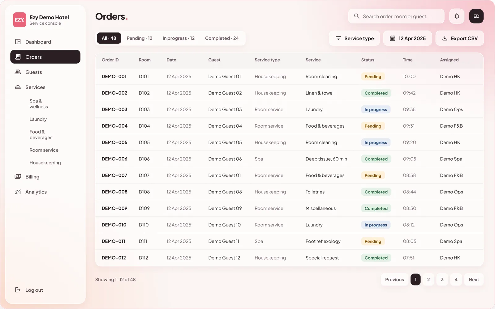Open Food & beverages in the sidebar

41,135
